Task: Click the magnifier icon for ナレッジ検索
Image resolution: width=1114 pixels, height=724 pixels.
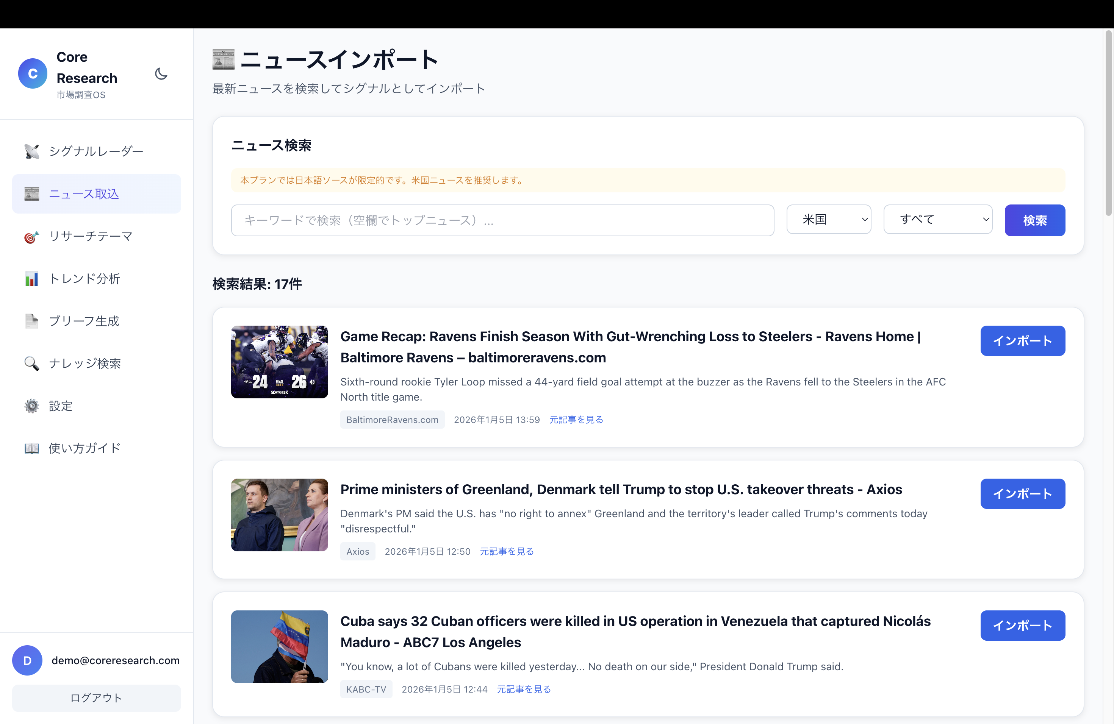Action: point(31,364)
